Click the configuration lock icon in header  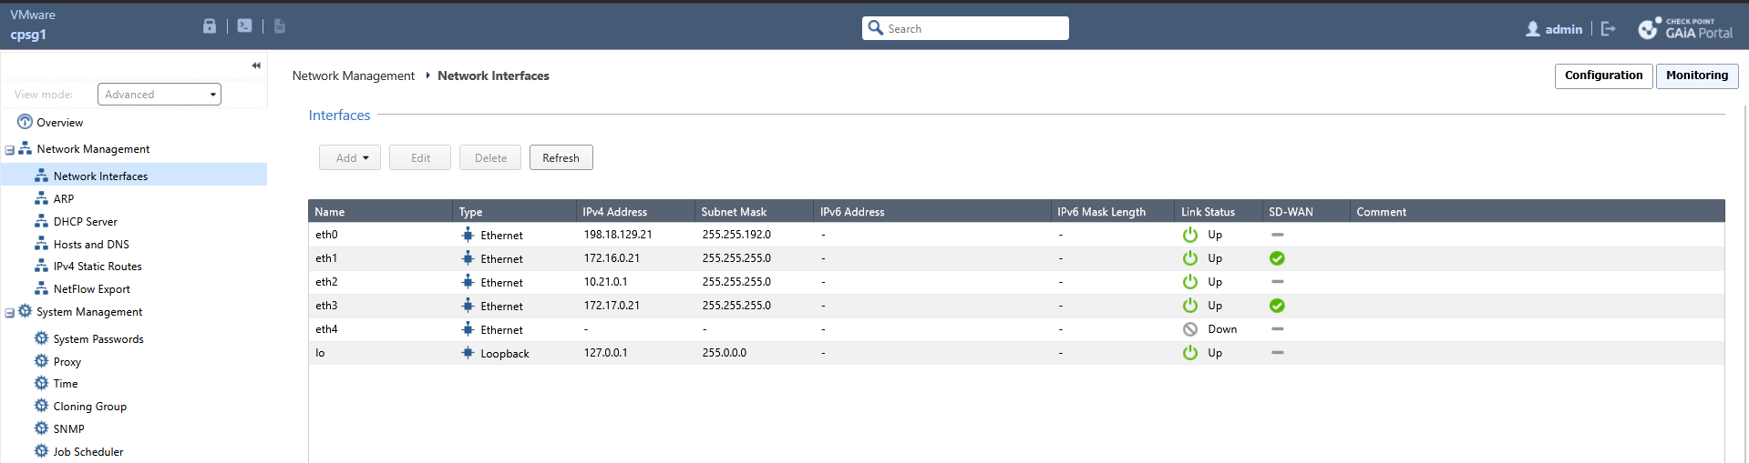pyautogui.click(x=210, y=26)
